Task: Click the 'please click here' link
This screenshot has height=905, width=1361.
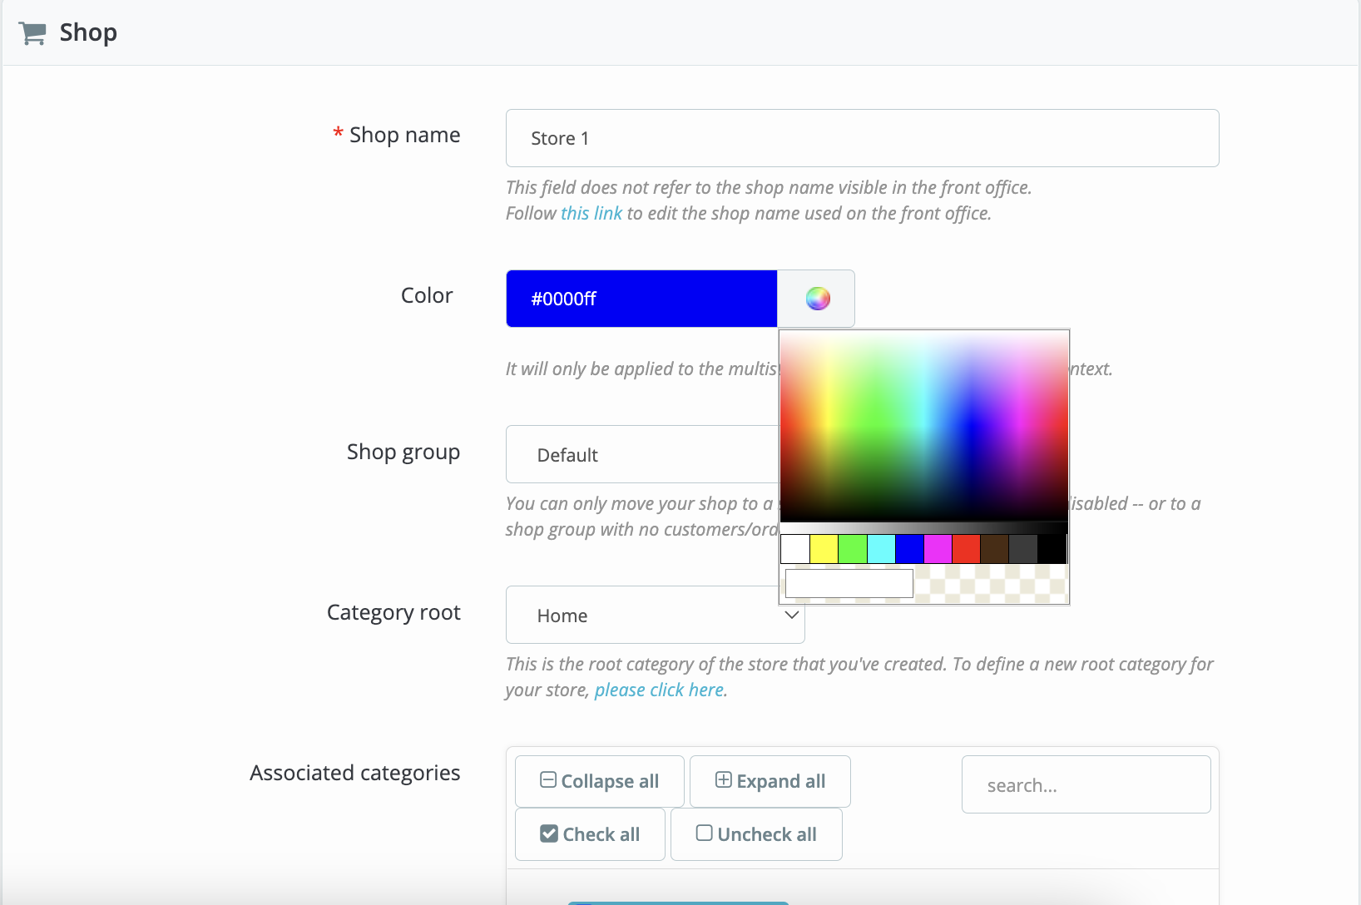Action: point(659,690)
